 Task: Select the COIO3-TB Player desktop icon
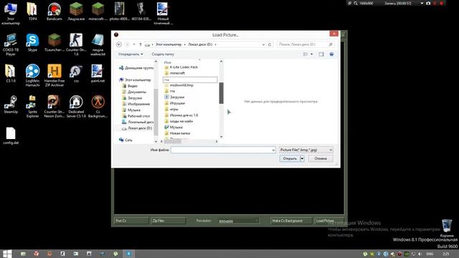coord(11,44)
